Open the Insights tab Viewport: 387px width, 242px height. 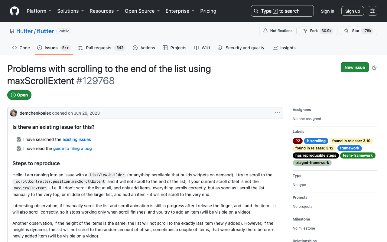coord(284,48)
